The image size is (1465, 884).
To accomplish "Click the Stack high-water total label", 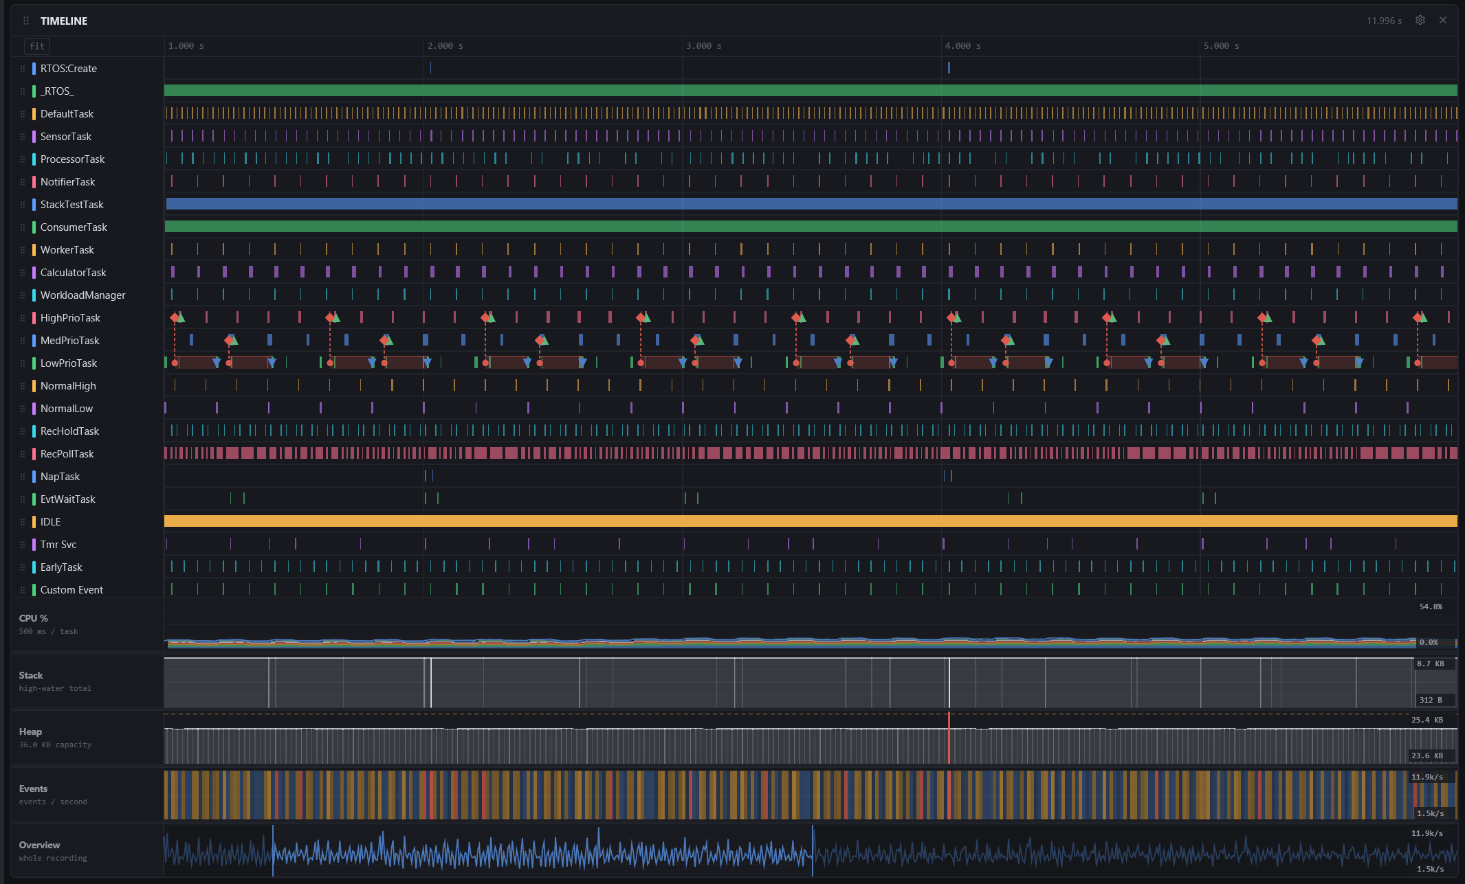I will coord(55,688).
